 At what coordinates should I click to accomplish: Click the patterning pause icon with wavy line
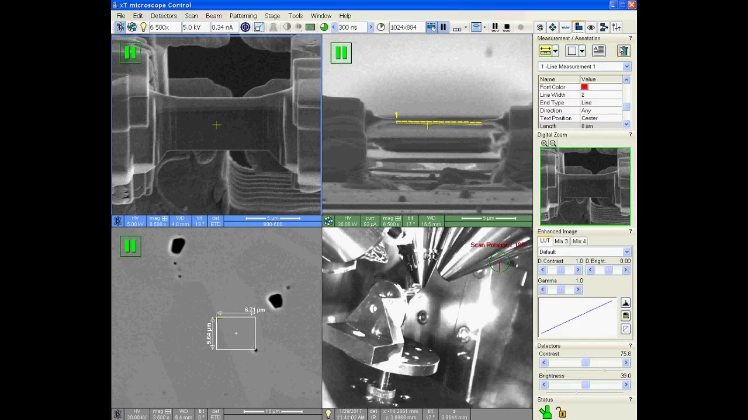pos(495,27)
